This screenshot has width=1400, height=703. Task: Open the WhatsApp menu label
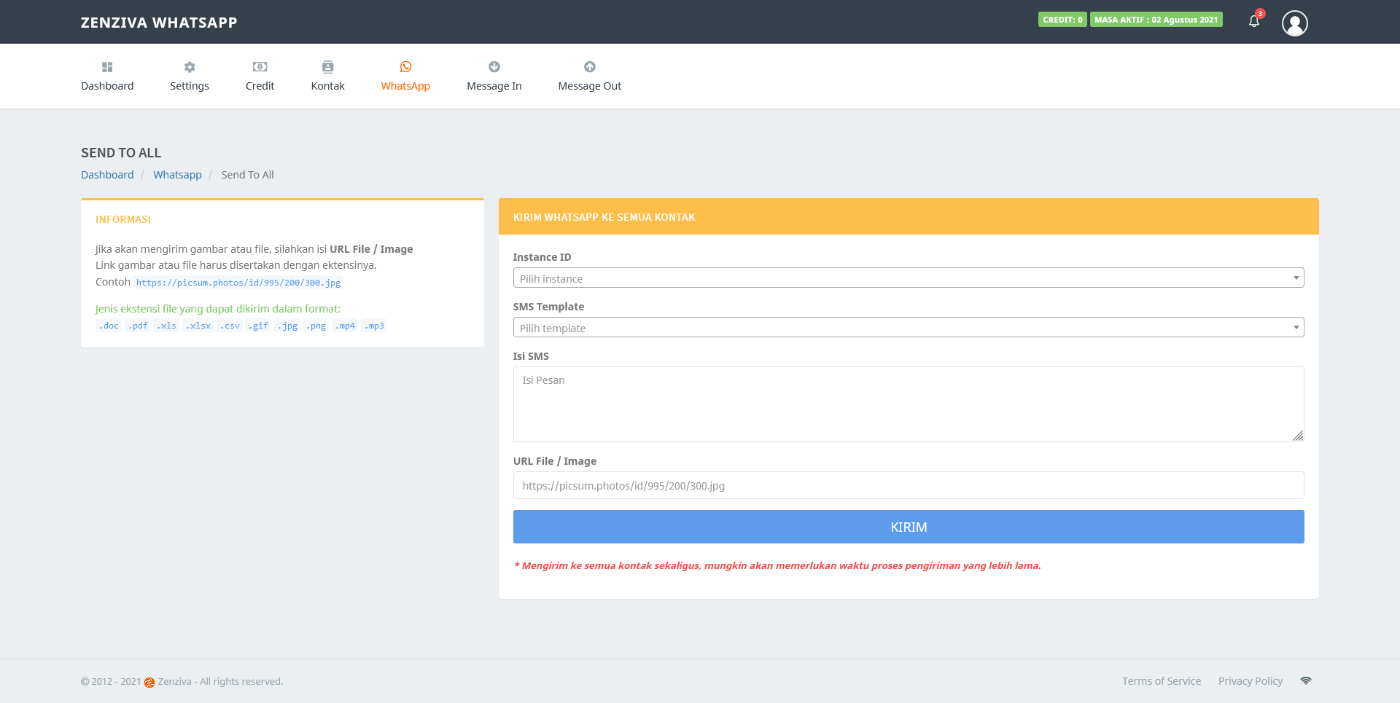pyautogui.click(x=405, y=86)
